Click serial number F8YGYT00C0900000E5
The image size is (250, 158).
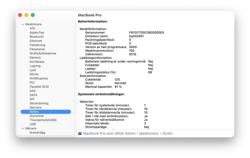[147, 33]
